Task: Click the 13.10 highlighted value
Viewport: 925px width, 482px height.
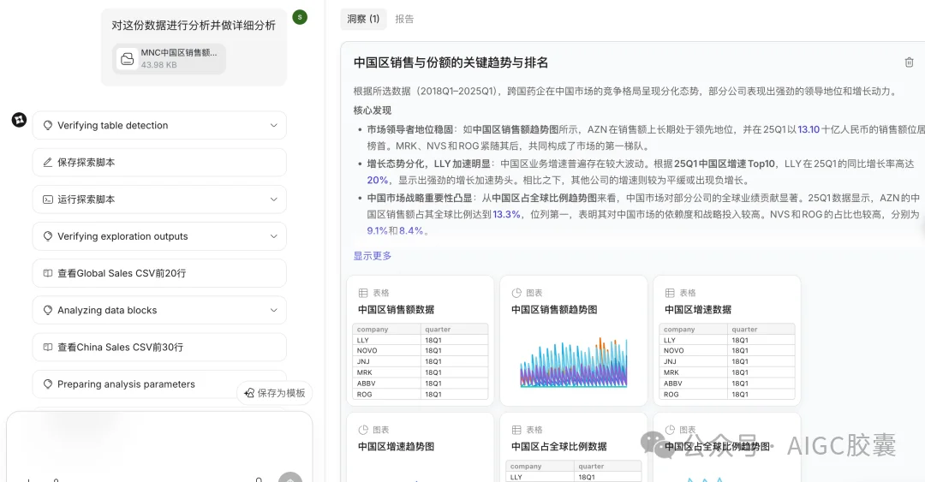Action: [809, 129]
